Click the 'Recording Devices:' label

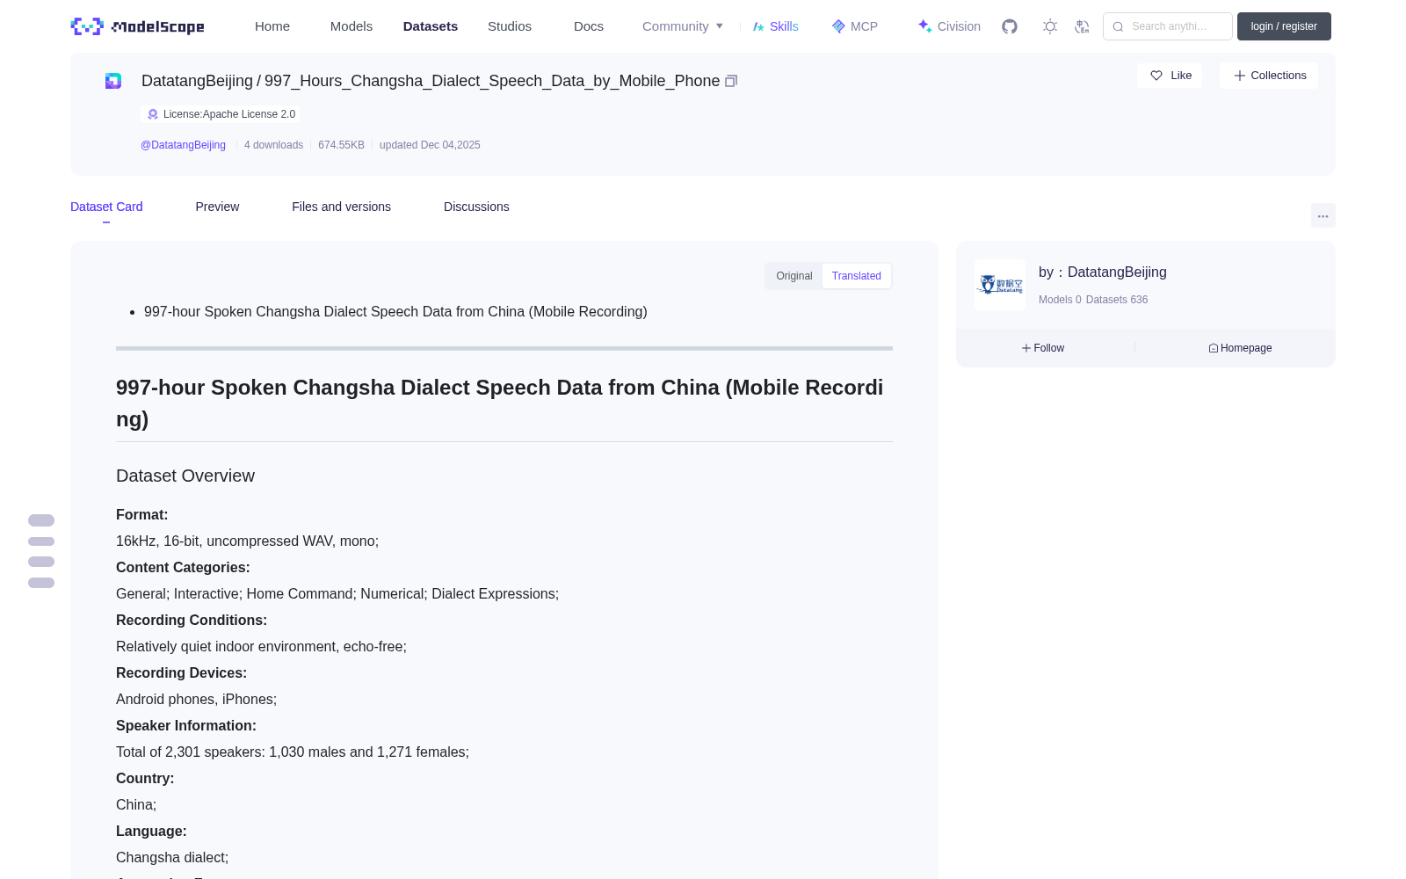point(182,673)
